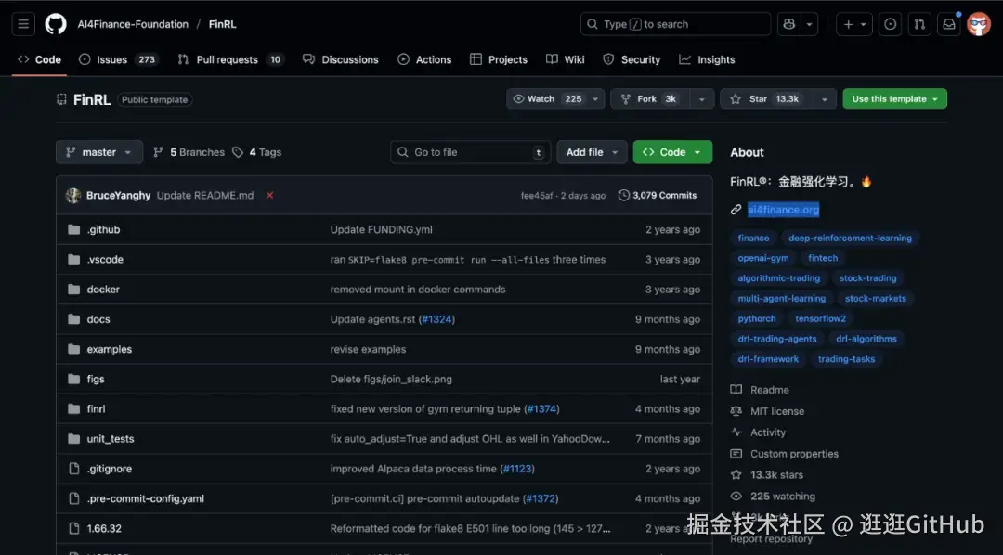1003x555 pixels.
Task: Open the docs folder
Action: 98,319
